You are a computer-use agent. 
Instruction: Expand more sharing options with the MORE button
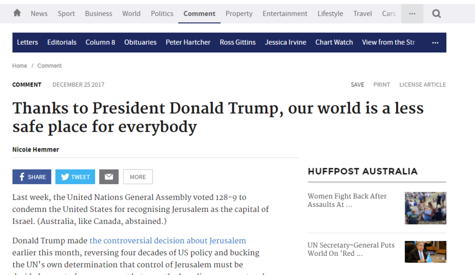pyautogui.click(x=137, y=177)
